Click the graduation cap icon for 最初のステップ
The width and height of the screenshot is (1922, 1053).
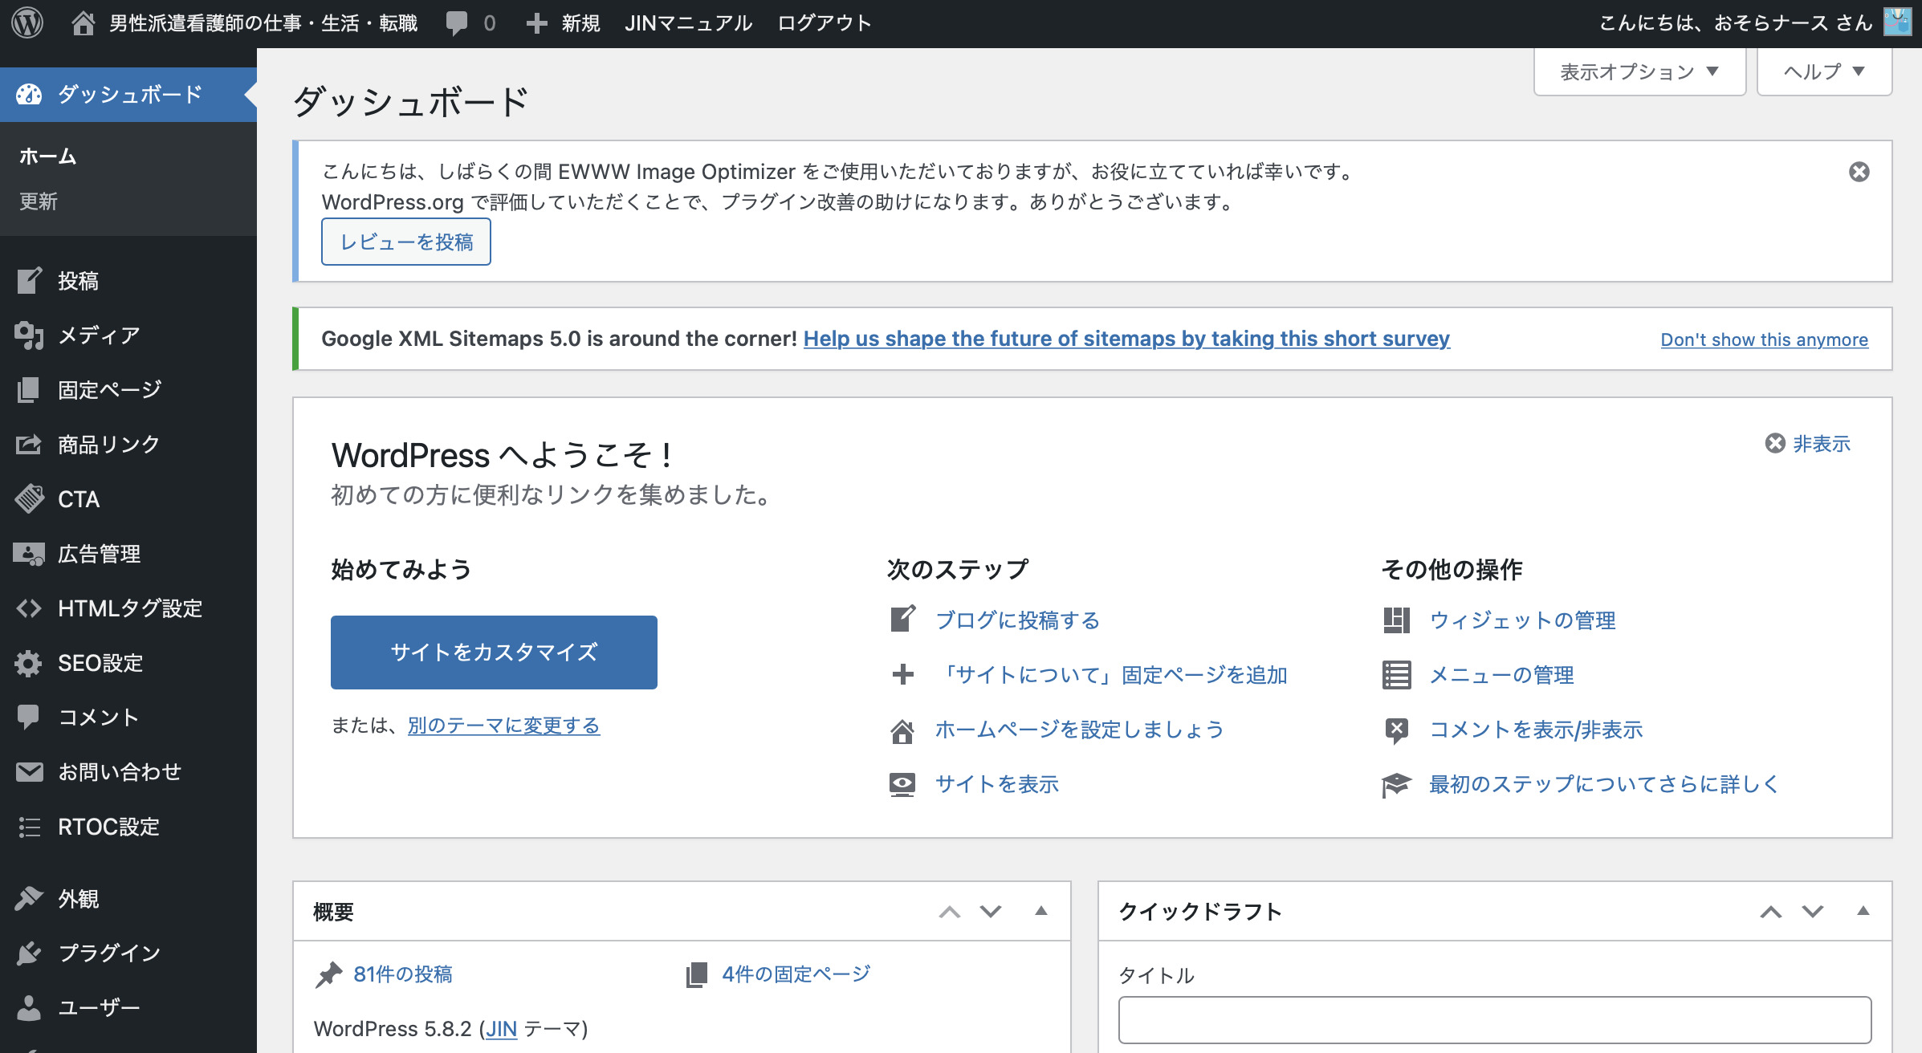(x=1396, y=785)
